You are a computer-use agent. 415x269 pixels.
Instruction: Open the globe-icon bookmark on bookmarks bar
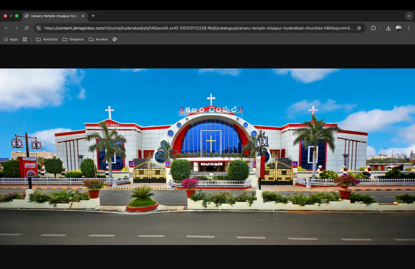[114, 39]
